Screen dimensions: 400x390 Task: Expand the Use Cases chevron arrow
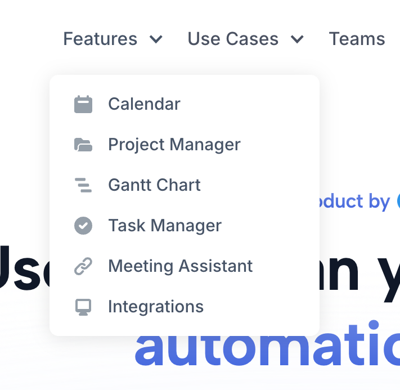pyautogui.click(x=297, y=39)
